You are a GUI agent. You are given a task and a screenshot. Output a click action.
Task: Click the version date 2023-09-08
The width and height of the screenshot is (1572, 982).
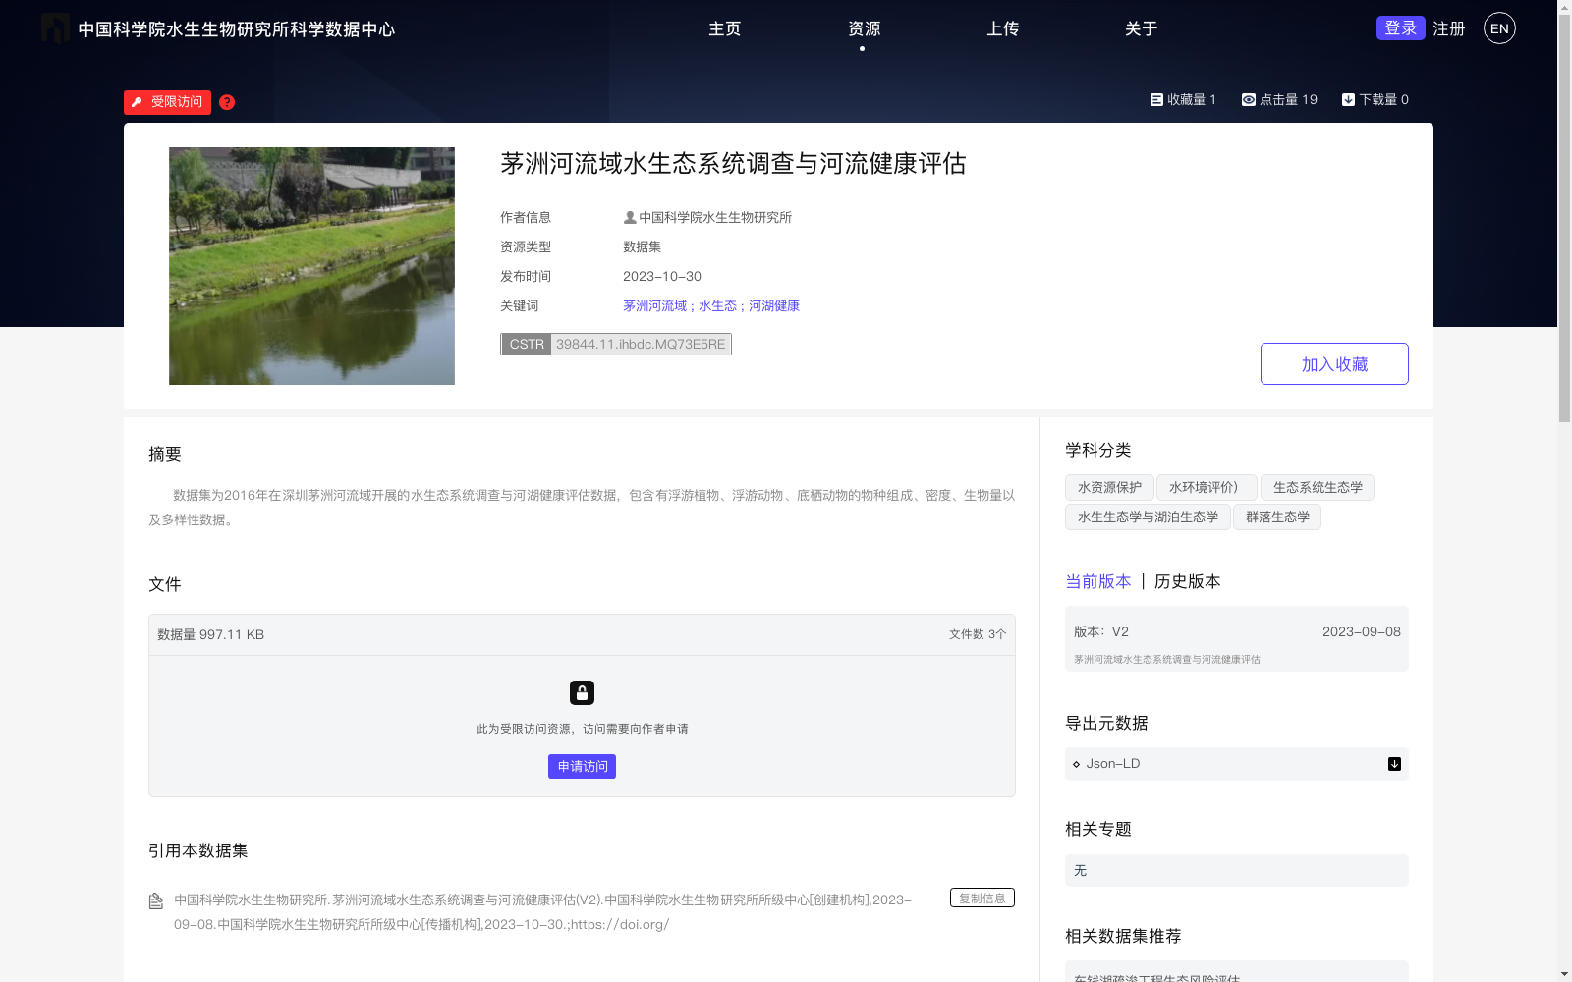click(x=1362, y=632)
